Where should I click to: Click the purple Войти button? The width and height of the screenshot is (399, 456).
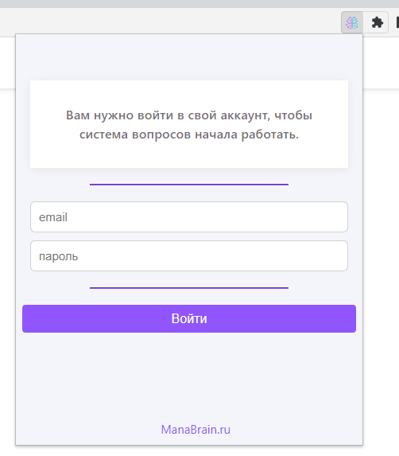pyautogui.click(x=189, y=319)
